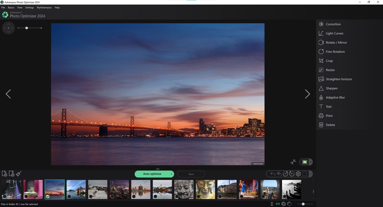383x207 pixels.
Task: Rotate image 90 degrees left icon
Action: 286,174
